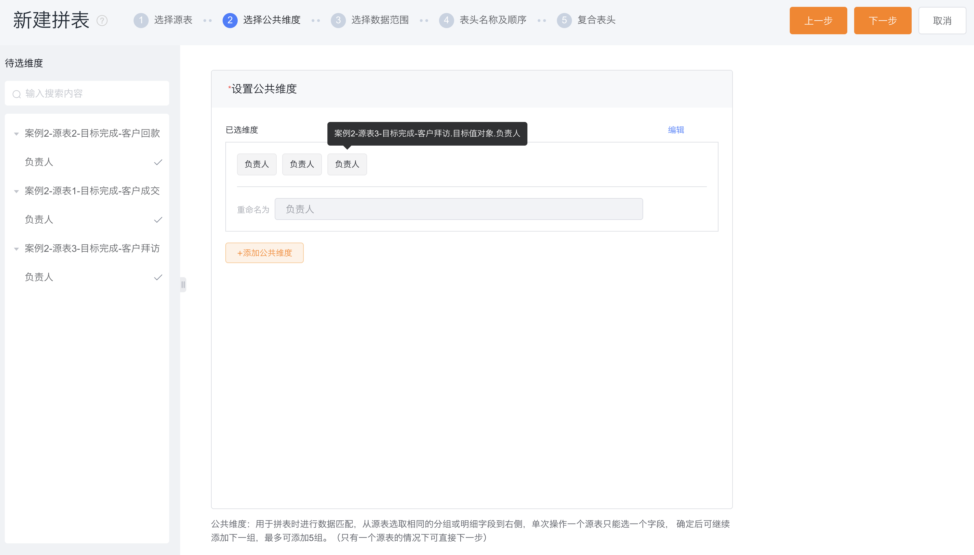Collapse the 案例2-源表1-目标完成-客户成交 tree node
The width and height of the screenshot is (974, 555).
point(16,192)
